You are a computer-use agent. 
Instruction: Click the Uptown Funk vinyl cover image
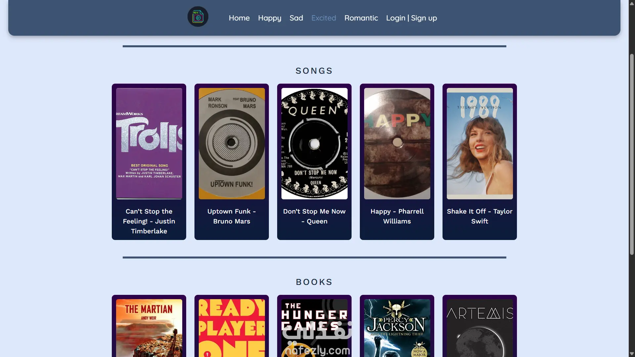pos(232,143)
